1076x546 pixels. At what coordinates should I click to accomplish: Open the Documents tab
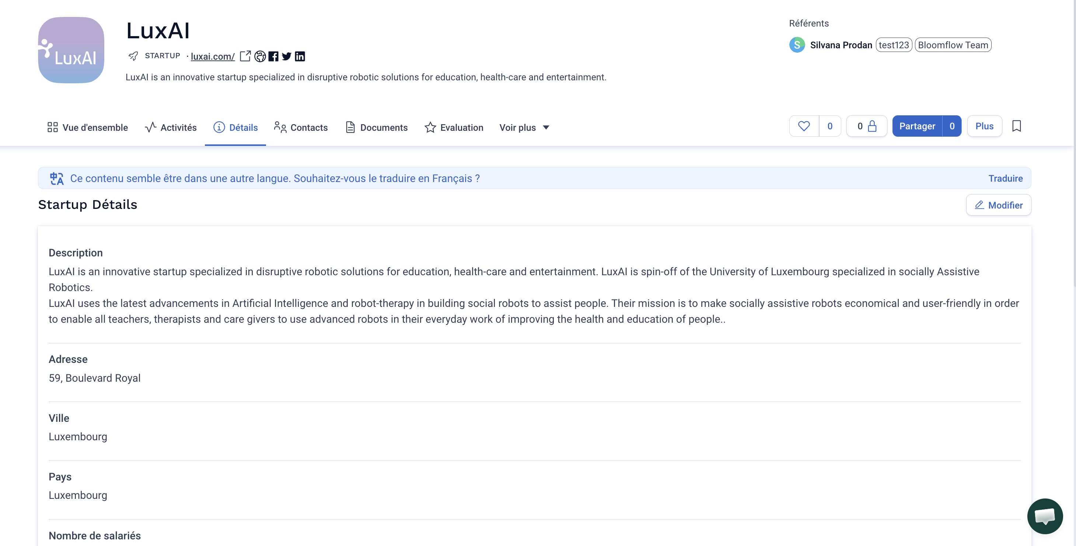coord(376,127)
